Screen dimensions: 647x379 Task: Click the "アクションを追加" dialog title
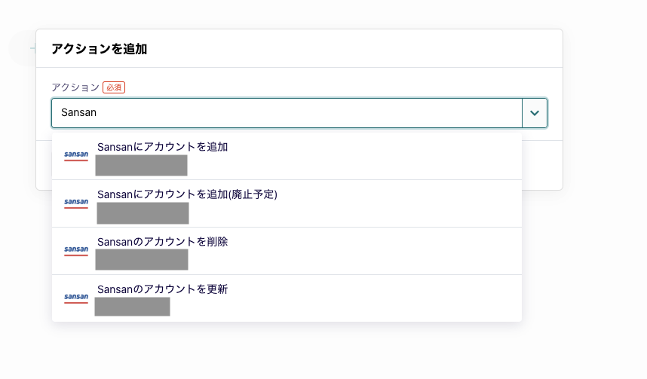100,49
